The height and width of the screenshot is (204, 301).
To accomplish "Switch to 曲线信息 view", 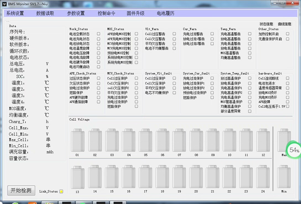I will pyautogui.click(x=284, y=24).
